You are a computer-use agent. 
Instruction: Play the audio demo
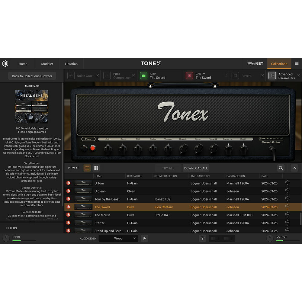(x=144, y=238)
